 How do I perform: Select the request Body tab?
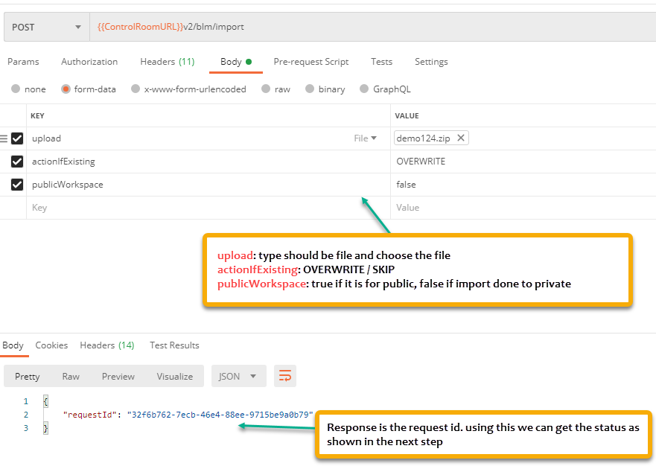point(236,62)
